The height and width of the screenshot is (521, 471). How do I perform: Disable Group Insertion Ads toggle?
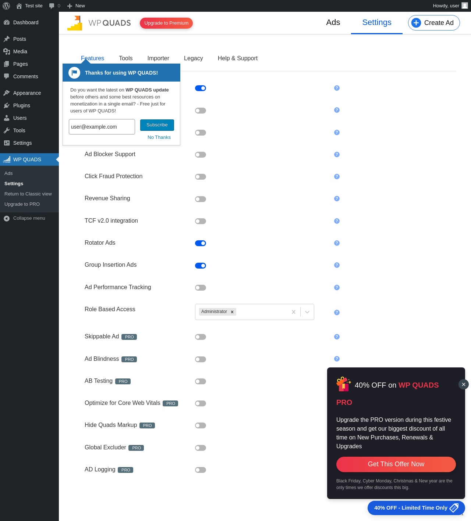tap(201, 266)
